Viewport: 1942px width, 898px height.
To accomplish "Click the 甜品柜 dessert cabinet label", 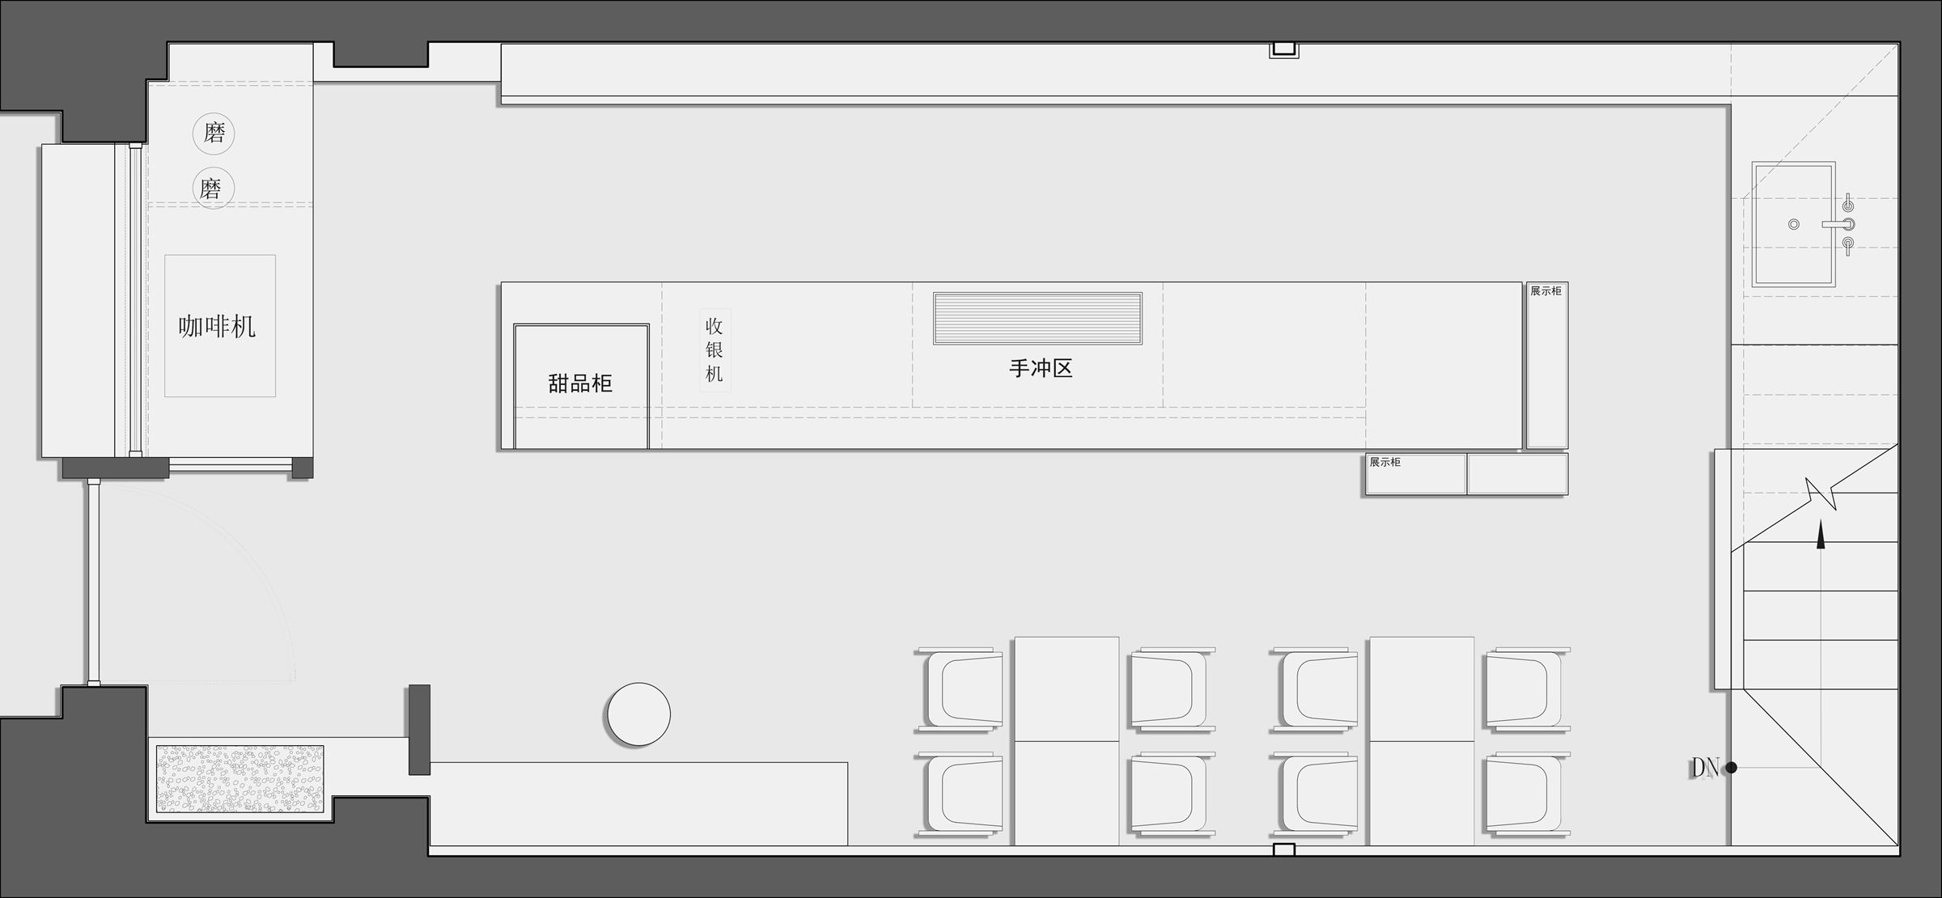I will coord(580,383).
